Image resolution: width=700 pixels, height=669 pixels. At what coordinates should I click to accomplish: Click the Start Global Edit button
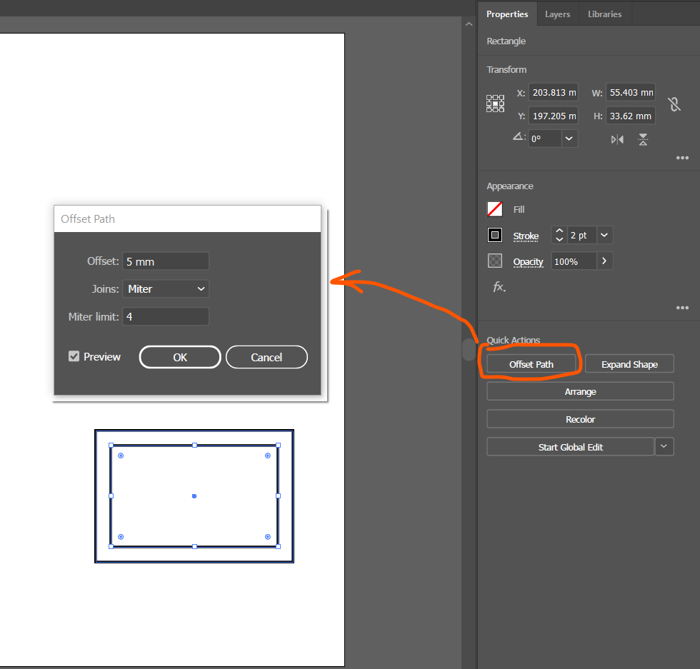(x=570, y=446)
